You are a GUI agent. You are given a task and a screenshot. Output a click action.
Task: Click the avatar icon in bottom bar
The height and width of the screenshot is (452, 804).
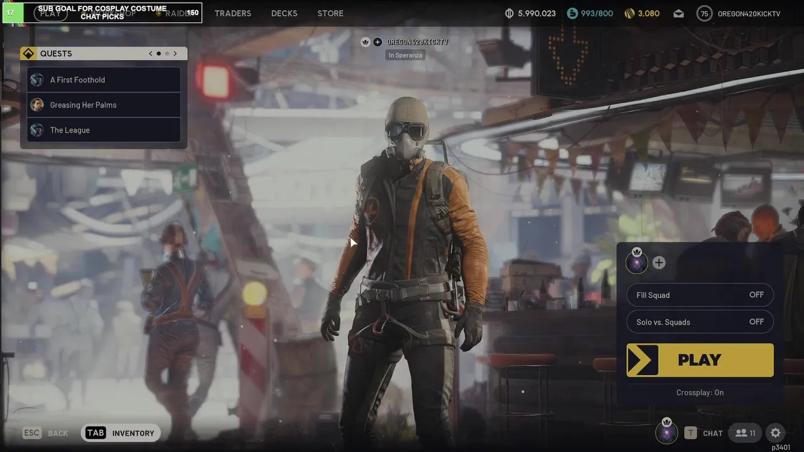click(x=666, y=432)
